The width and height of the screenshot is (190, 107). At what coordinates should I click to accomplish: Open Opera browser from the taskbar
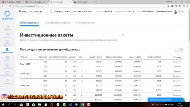pyautogui.click(x=52, y=104)
